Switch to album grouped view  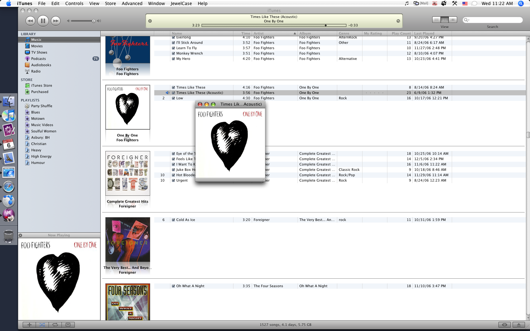pyautogui.click(x=445, y=20)
